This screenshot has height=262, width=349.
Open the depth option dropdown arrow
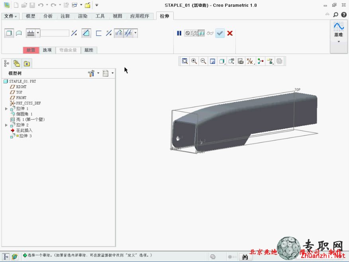tap(38, 33)
